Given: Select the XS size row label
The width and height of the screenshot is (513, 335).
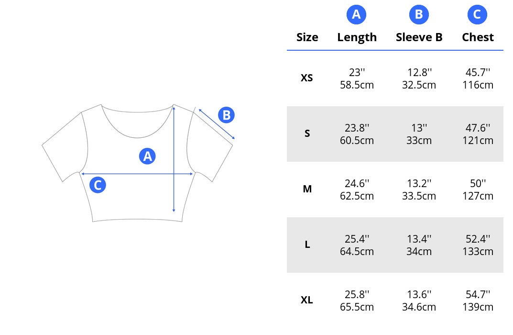Looking at the screenshot, I should point(307,78).
